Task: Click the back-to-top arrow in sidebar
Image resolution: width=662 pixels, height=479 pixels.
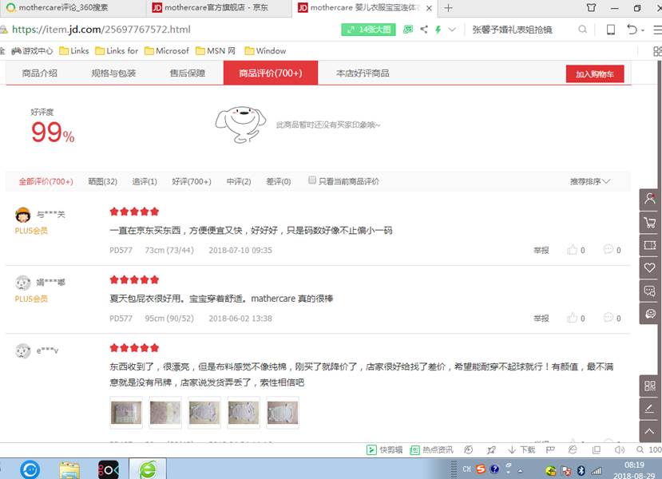Action: coord(650,432)
